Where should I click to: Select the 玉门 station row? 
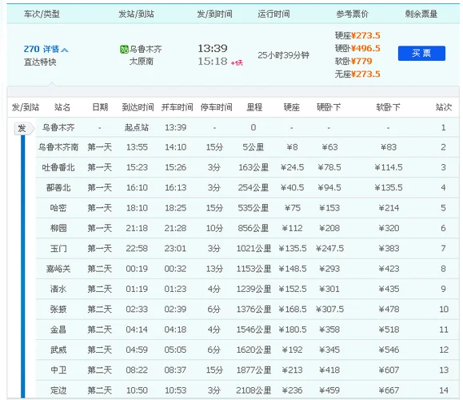click(x=247, y=249)
